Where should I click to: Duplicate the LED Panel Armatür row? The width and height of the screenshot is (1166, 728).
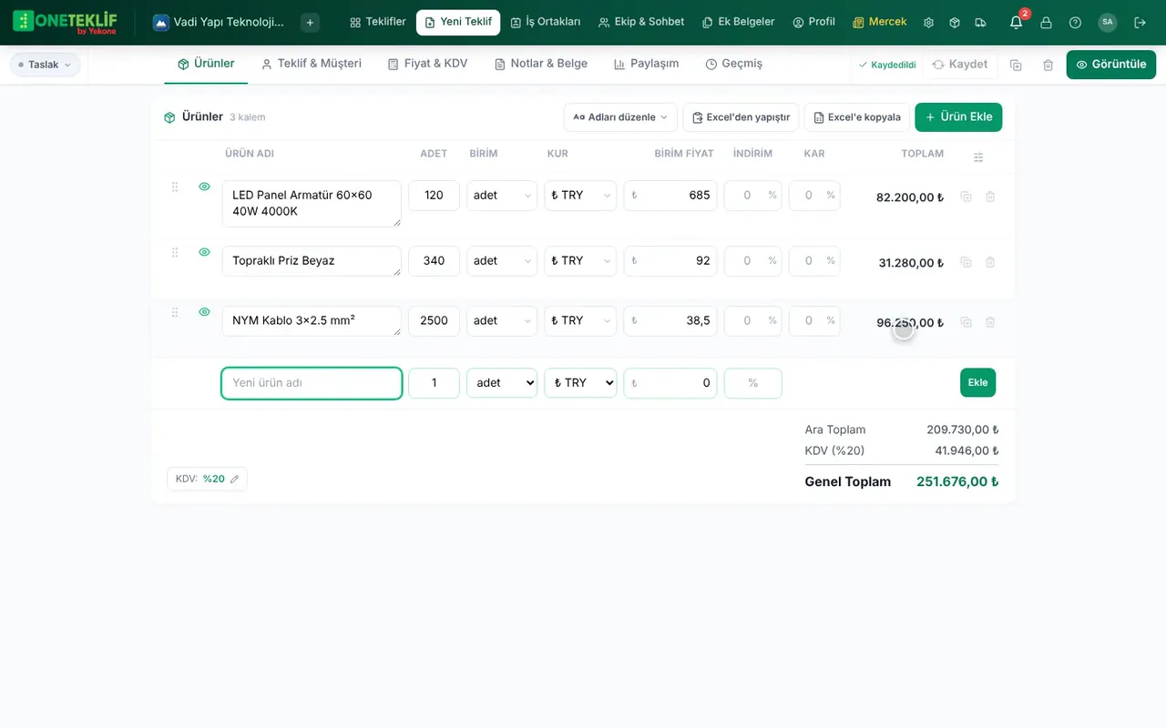pyautogui.click(x=966, y=197)
